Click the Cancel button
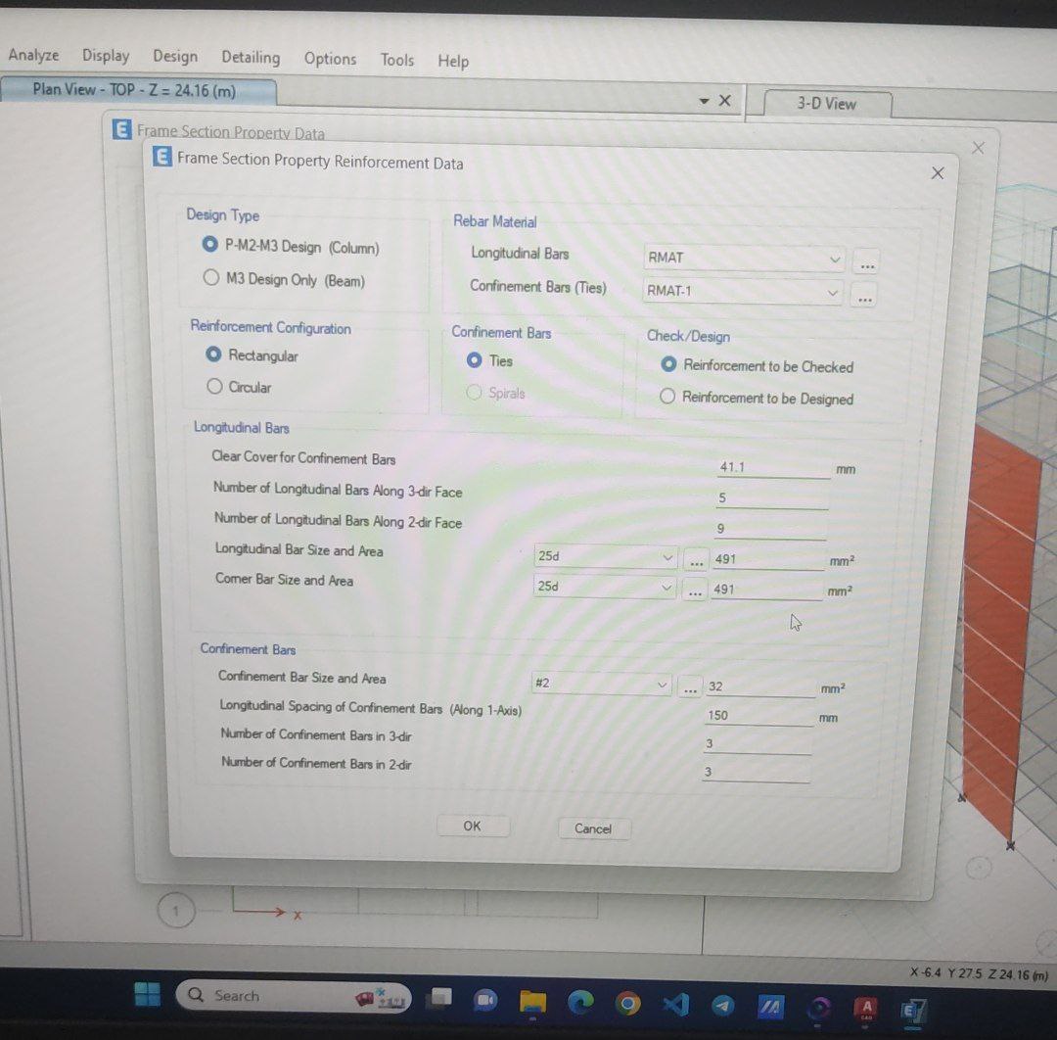 tap(594, 828)
